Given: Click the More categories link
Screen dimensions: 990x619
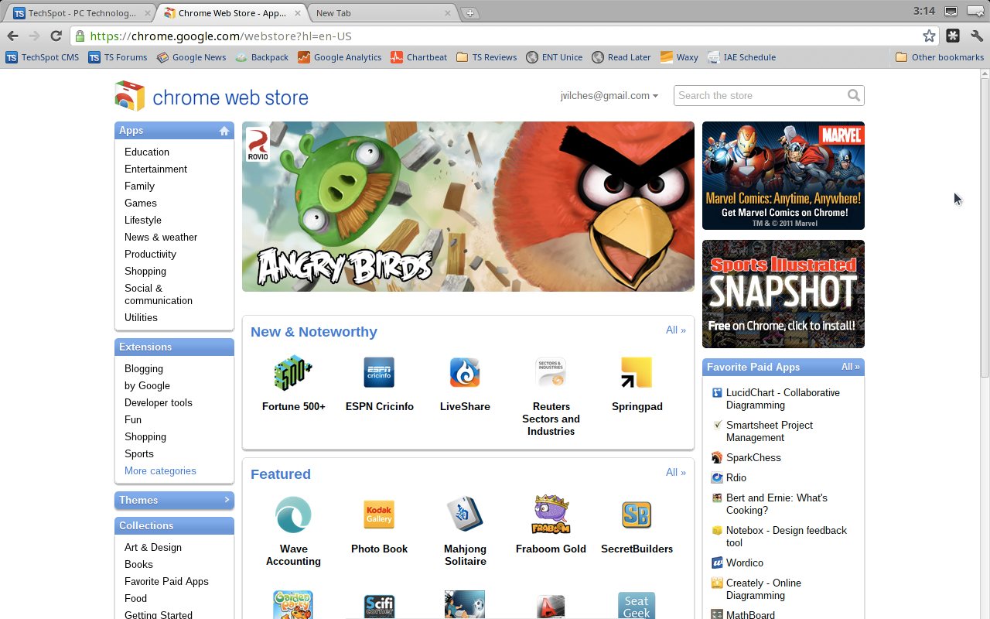Looking at the screenshot, I should point(160,470).
